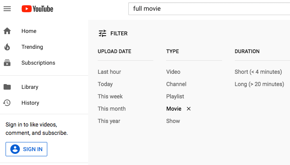Select This year upload date filter
The width and height of the screenshot is (290, 165).
click(109, 121)
